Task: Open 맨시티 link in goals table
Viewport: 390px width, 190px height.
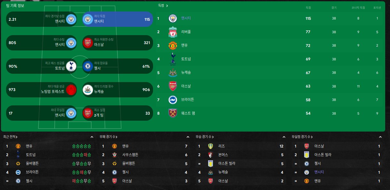Action: click(186, 18)
